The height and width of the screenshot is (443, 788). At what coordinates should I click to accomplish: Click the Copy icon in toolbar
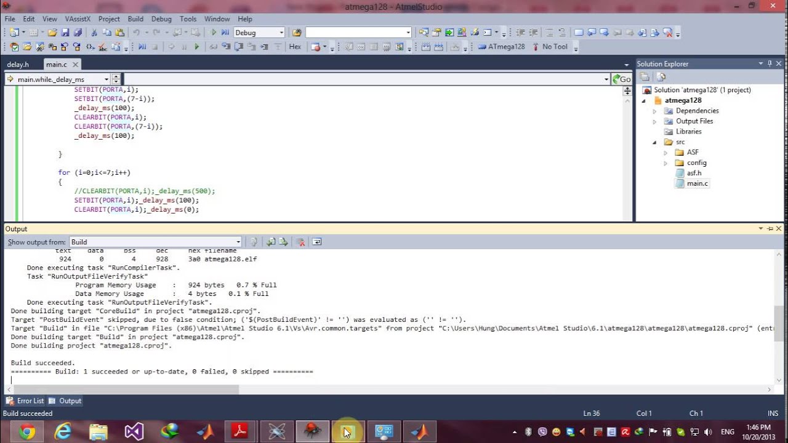pyautogui.click(x=107, y=33)
